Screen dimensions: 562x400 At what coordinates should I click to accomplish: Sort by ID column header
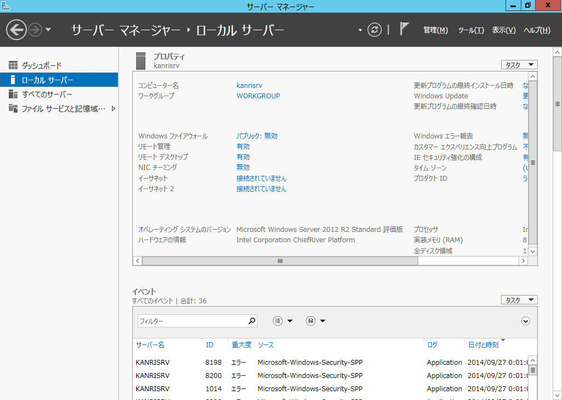(210, 345)
